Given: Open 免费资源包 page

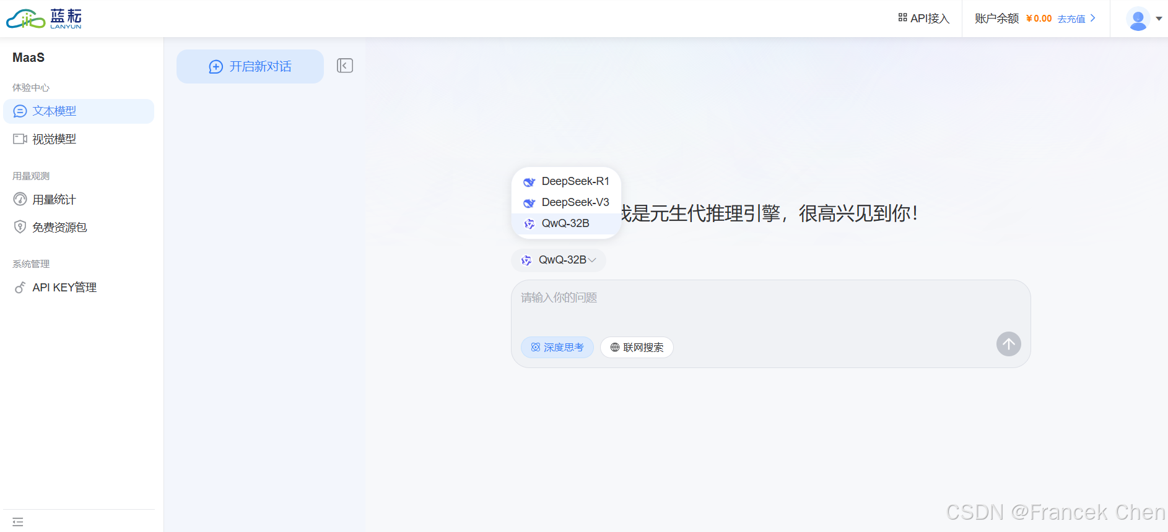Looking at the screenshot, I should (79, 227).
